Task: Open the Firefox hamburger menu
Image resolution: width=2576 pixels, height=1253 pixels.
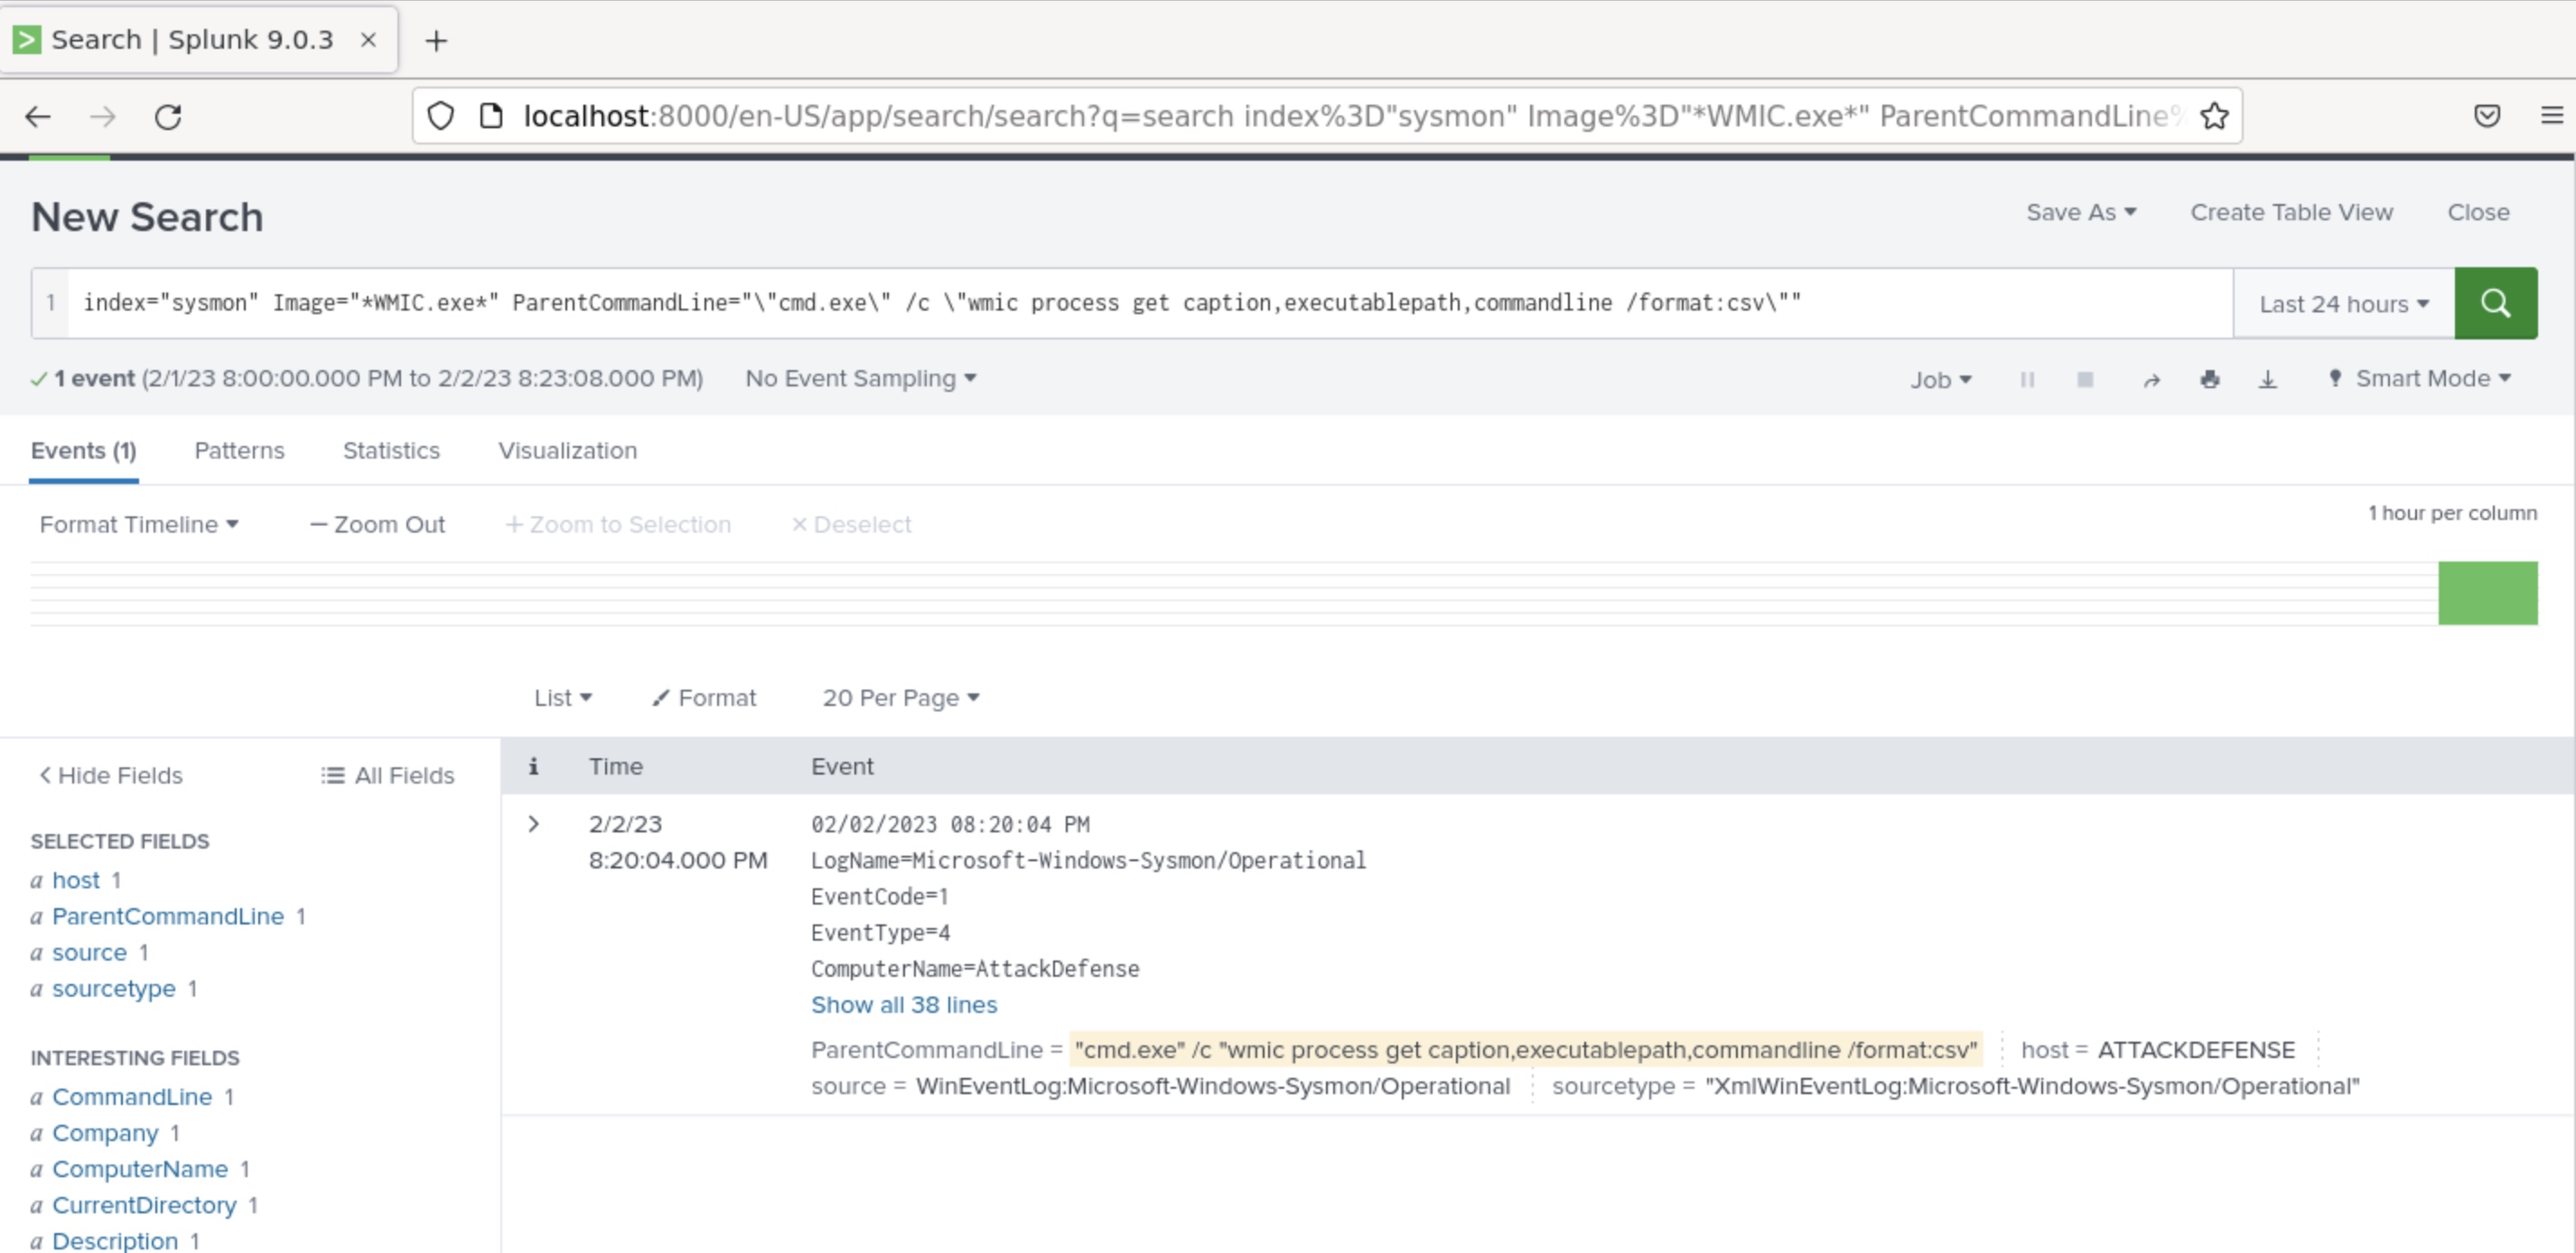Action: coord(2551,116)
